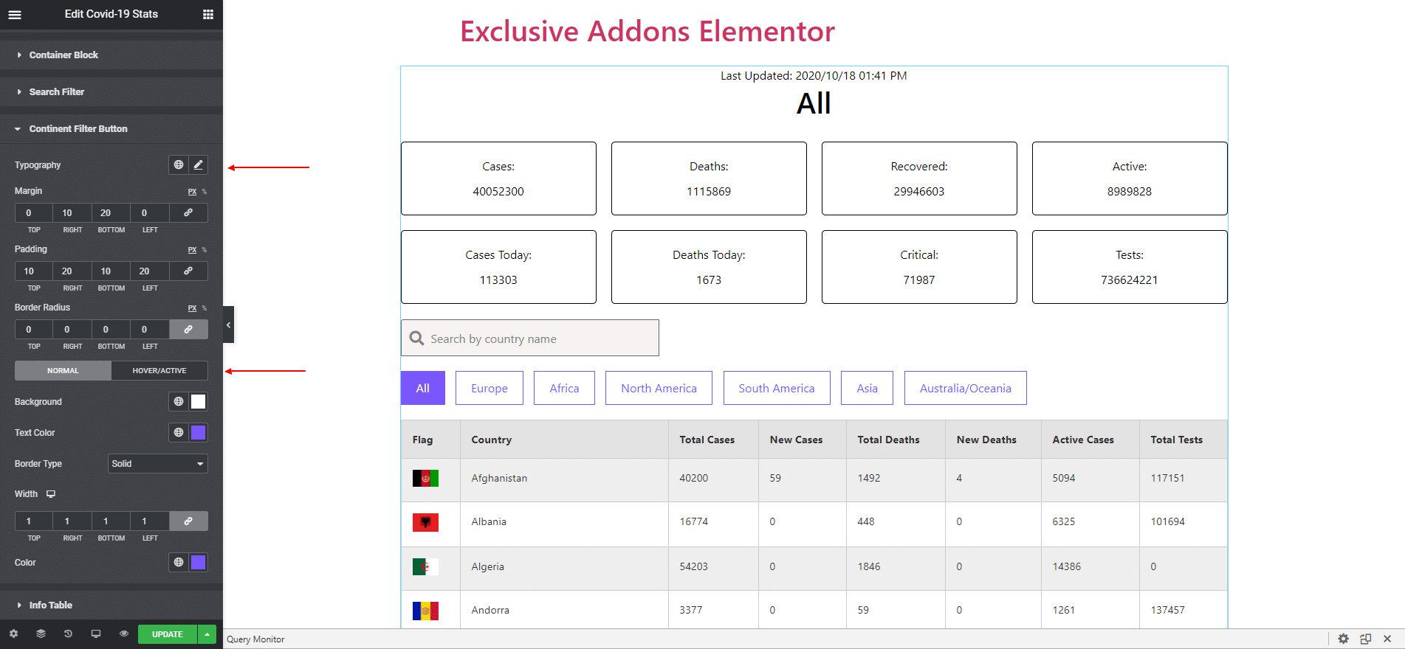Viewport: 1405px width, 649px height.
Task: Open the widgets grid panel icon
Action: (x=208, y=14)
